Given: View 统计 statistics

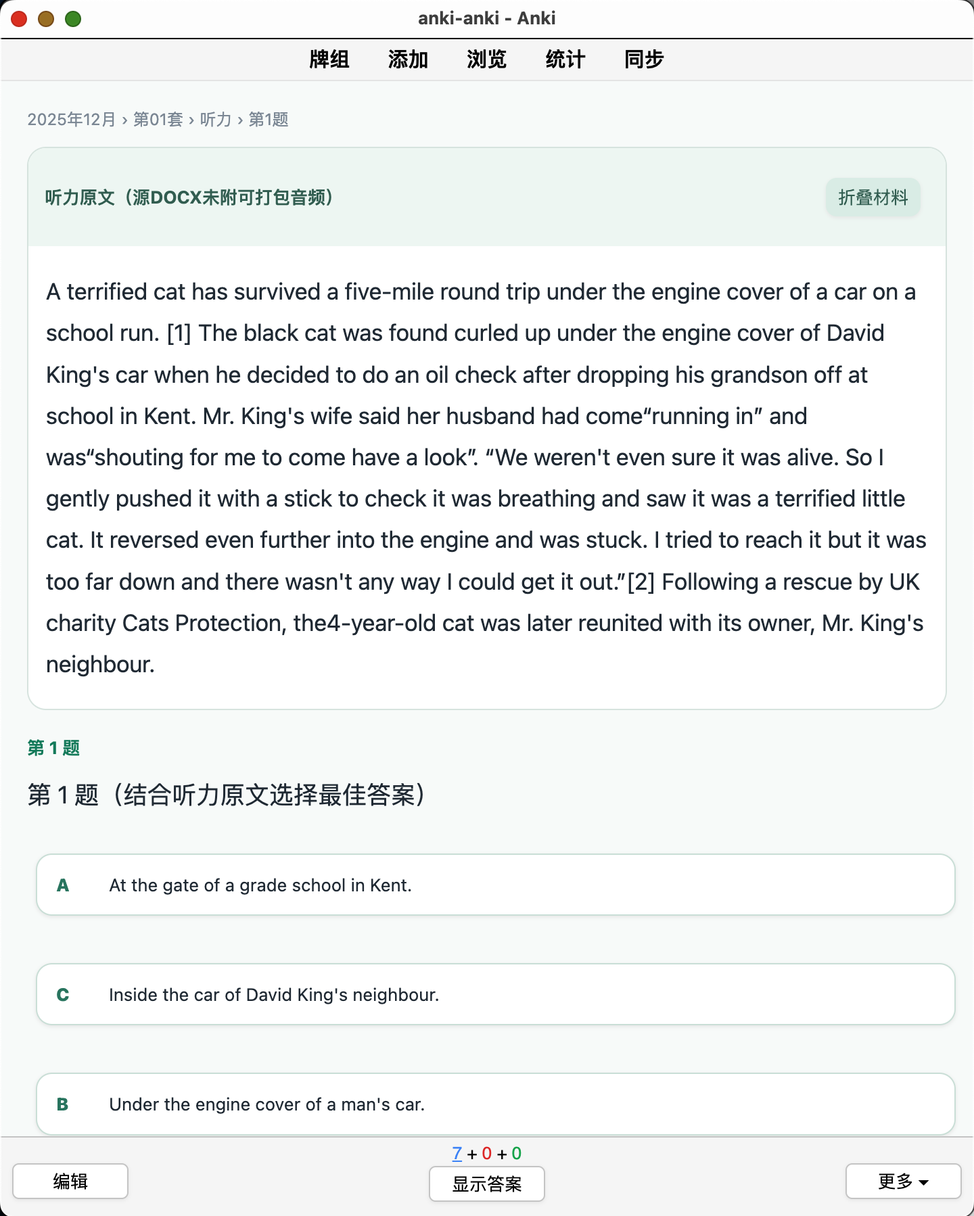Looking at the screenshot, I should click(565, 60).
